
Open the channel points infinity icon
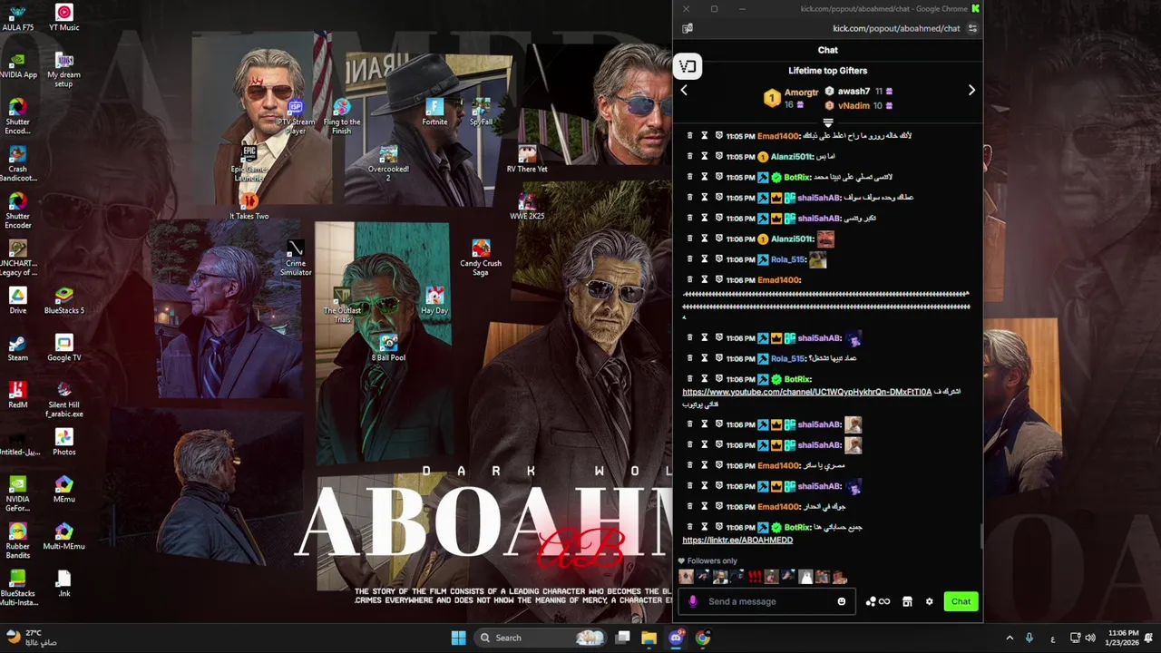[878, 601]
